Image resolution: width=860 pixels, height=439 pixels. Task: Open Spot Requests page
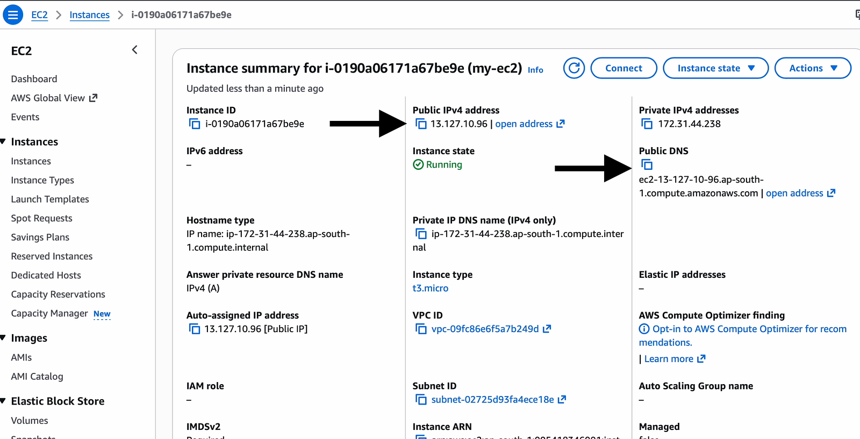click(41, 218)
